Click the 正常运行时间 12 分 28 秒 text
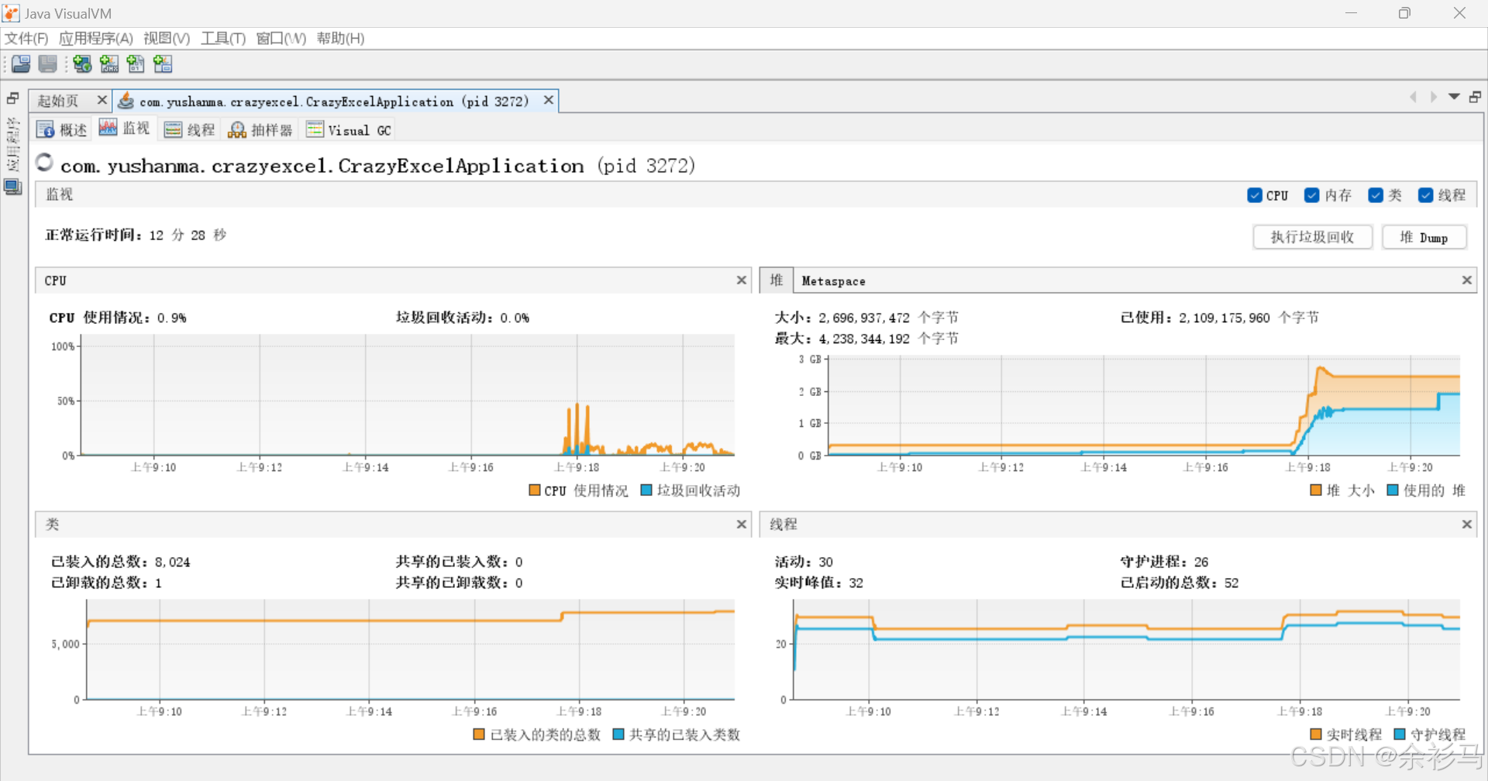The image size is (1488, 781). pyautogui.click(x=136, y=235)
